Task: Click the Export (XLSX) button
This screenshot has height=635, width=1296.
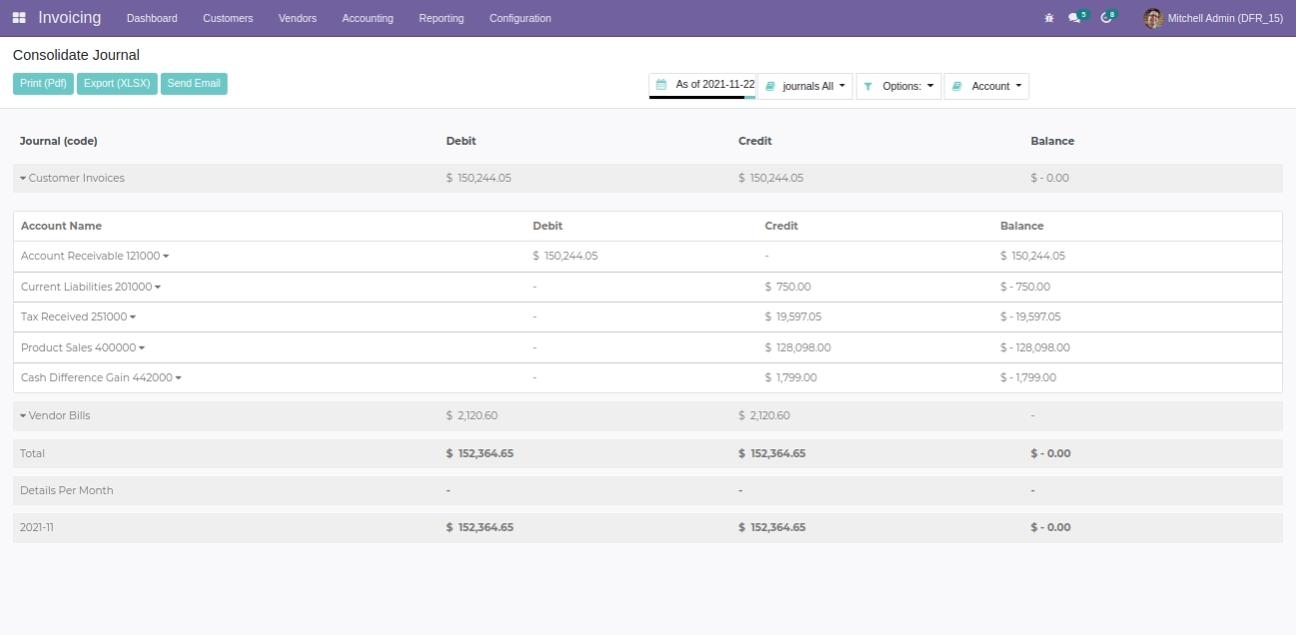Action: pos(117,84)
